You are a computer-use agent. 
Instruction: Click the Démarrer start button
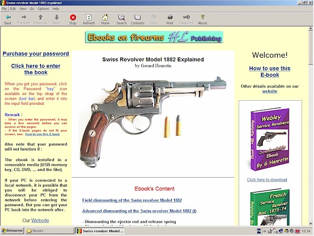tap(12, 231)
